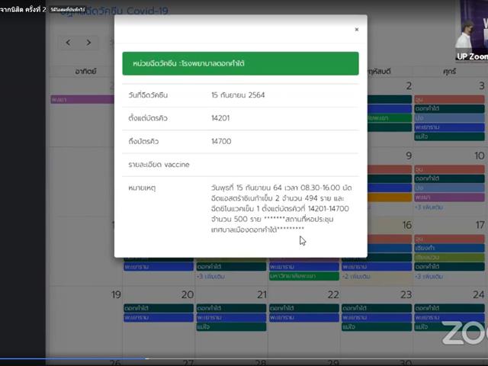Open the พะเยาราม event on Thursday 16
Screen dimensions: 488x366
click(x=377, y=267)
